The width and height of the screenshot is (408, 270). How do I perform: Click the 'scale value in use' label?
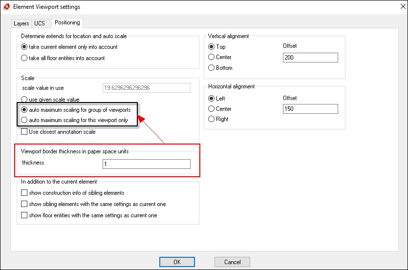[43, 88]
